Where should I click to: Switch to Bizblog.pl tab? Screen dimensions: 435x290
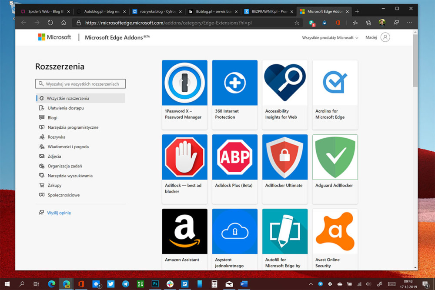pyautogui.click(x=213, y=11)
